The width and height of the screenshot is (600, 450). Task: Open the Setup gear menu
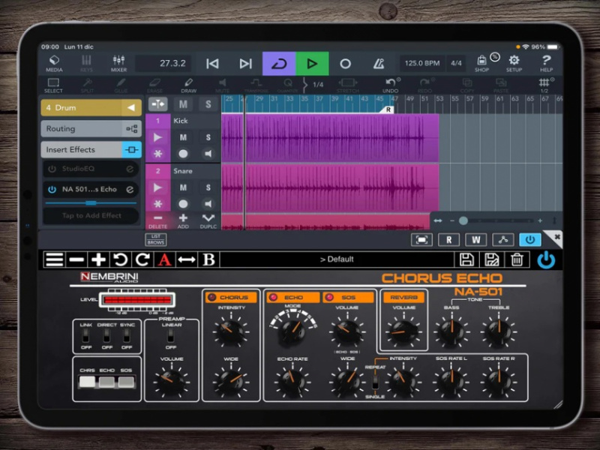coord(514,64)
